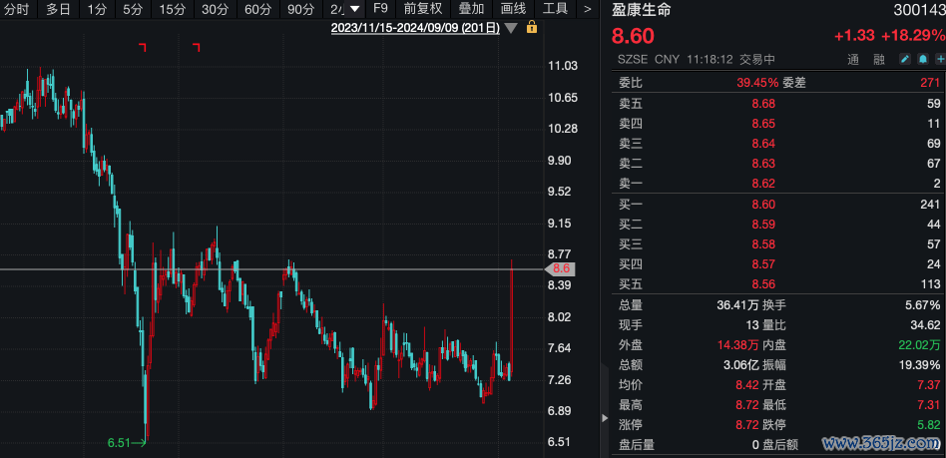This screenshot has width=946, height=458.
Task: Open the more timeframes dropdown arrow
Action: 355,9
